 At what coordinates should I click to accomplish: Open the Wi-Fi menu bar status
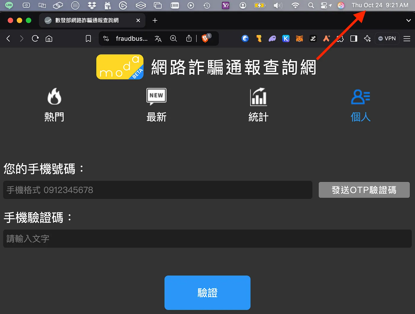(295, 5)
